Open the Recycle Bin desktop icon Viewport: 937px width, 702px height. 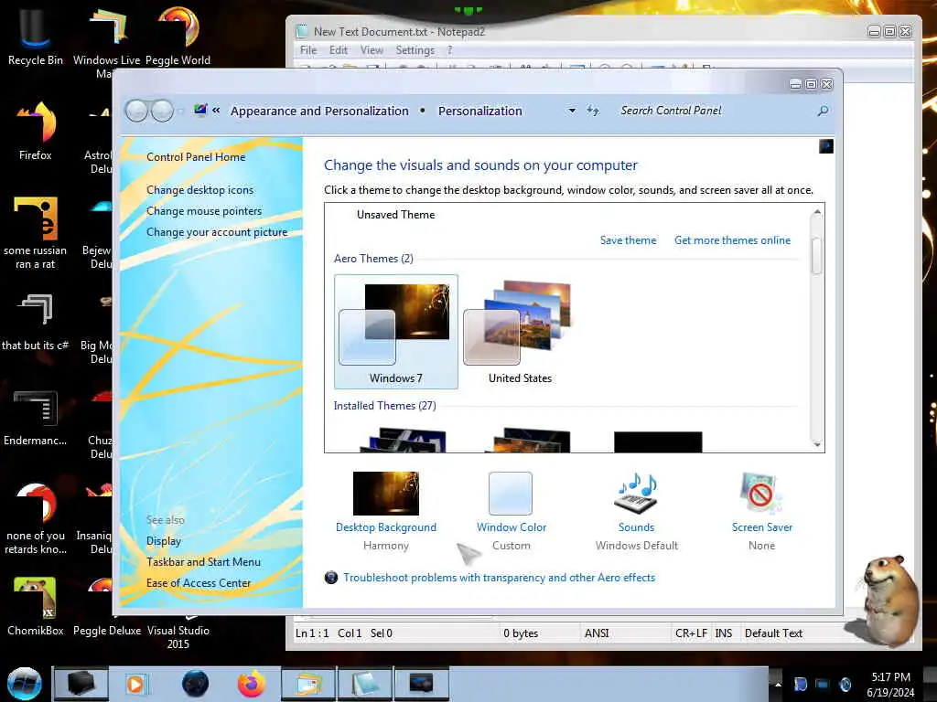pos(36,36)
